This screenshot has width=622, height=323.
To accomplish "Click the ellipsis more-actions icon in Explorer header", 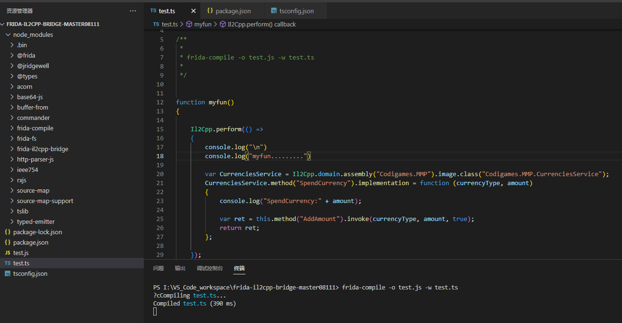I will pos(132,10).
